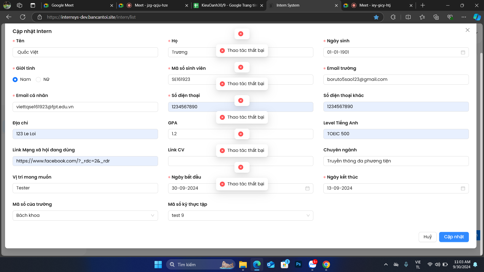Show hidden system tray icons

coord(386,264)
